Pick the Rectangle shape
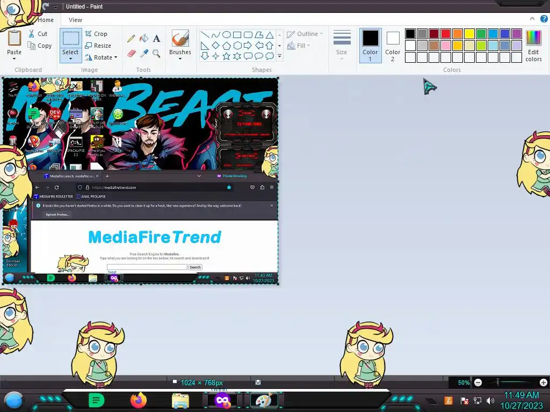Screen dimensions: 550x412 point(237,35)
